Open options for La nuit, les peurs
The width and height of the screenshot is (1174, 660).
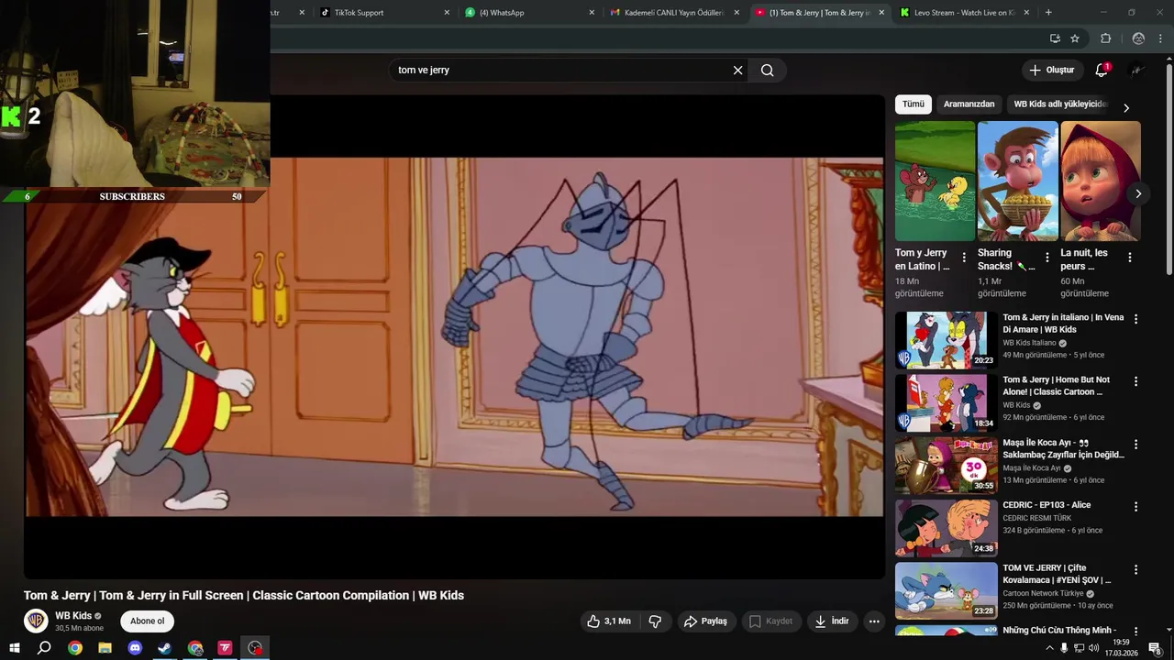[x=1130, y=258]
